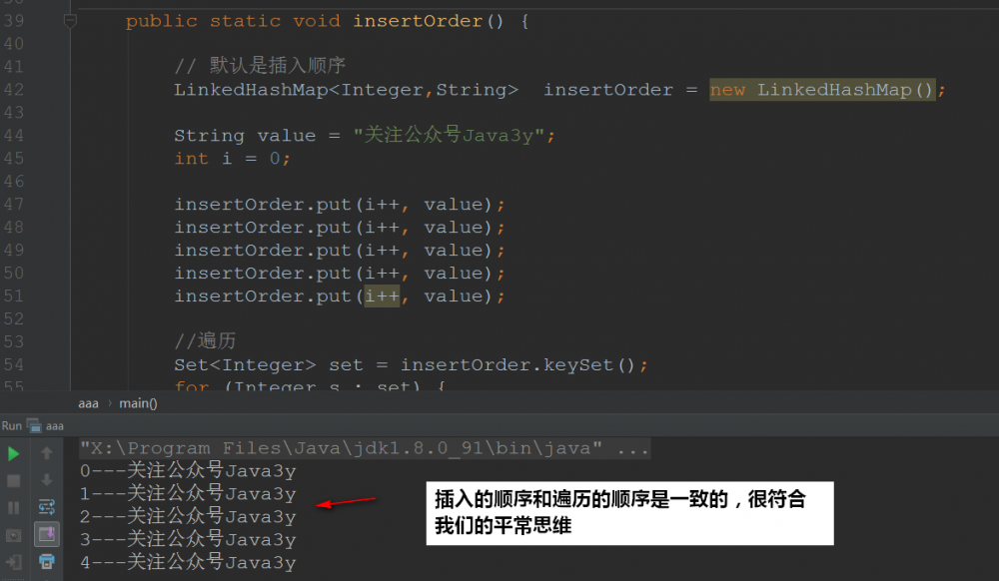Click the Run panel label
999x581 pixels.
(x=12, y=425)
